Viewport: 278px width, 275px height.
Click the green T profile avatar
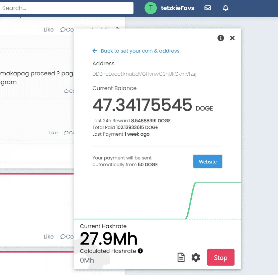(151, 8)
